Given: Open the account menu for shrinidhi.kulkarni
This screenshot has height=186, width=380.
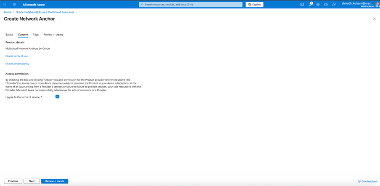Looking at the screenshot, I should coord(360,5).
